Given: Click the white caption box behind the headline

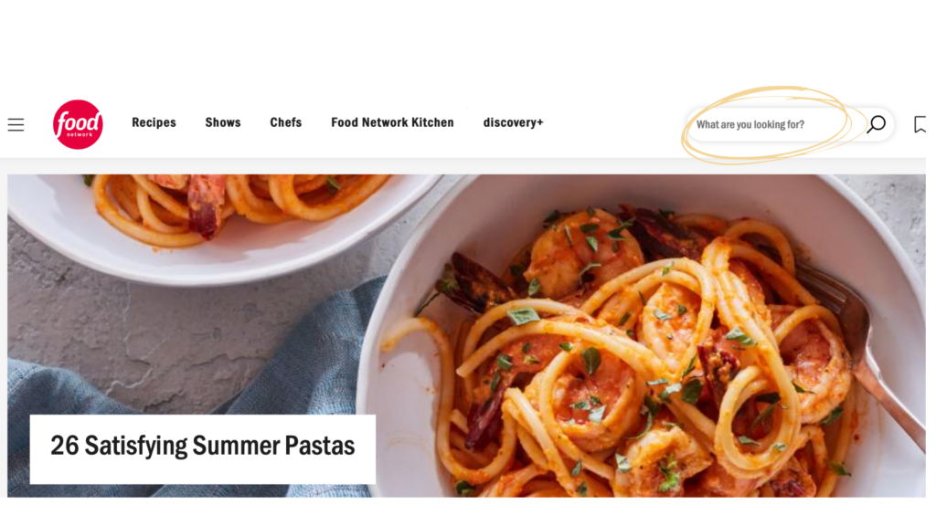Looking at the screenshot, I should pyautogui.click(x=202, y=449).
